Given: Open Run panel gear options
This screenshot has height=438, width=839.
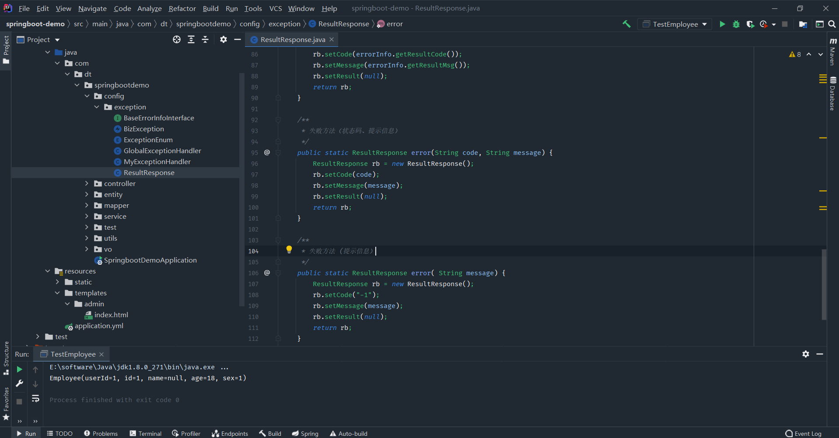Looking at the screenshot, I should (x=806, y=354).
